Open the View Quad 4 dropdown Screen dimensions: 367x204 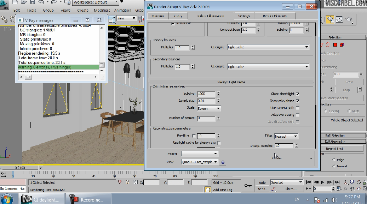[x=200, y=162]
